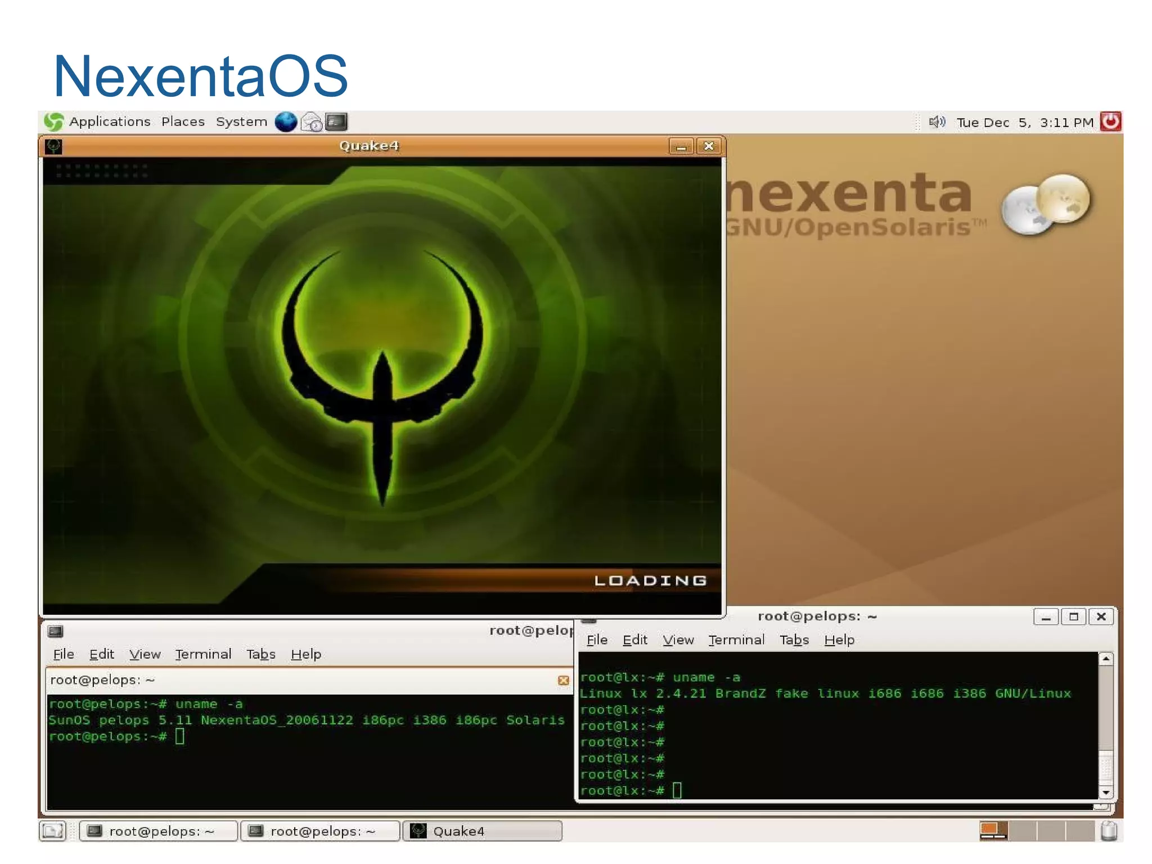Screen dimensions: 1152x864
Task: Click the red power logout icon
Action: coord(1110,121)
